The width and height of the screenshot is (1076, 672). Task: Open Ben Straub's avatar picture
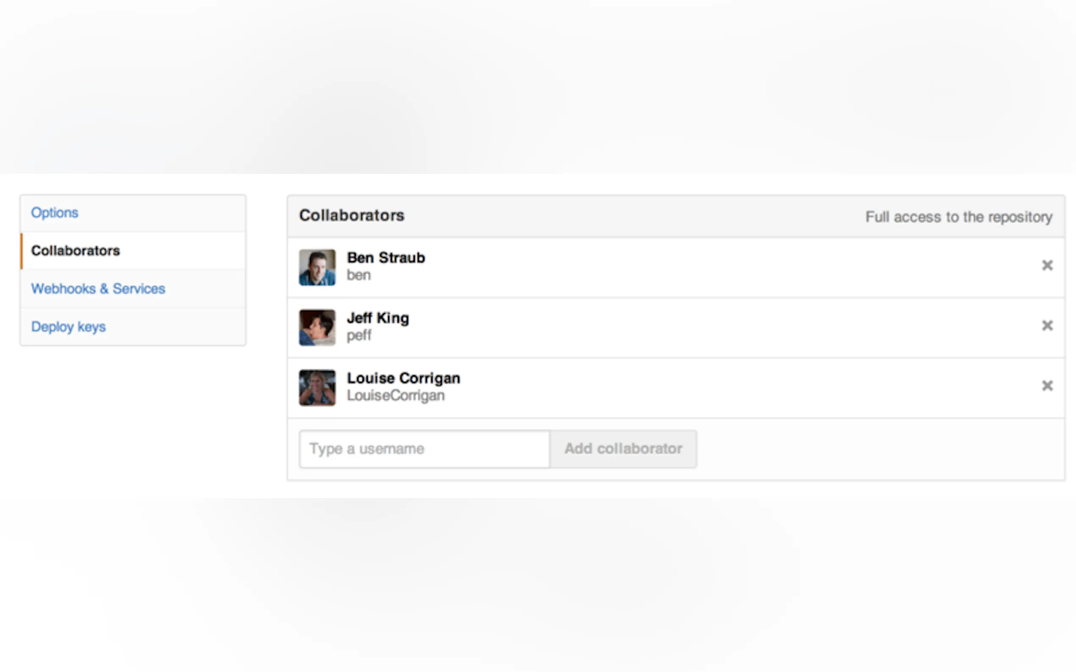pyautogui.click(x=317, y=267)
